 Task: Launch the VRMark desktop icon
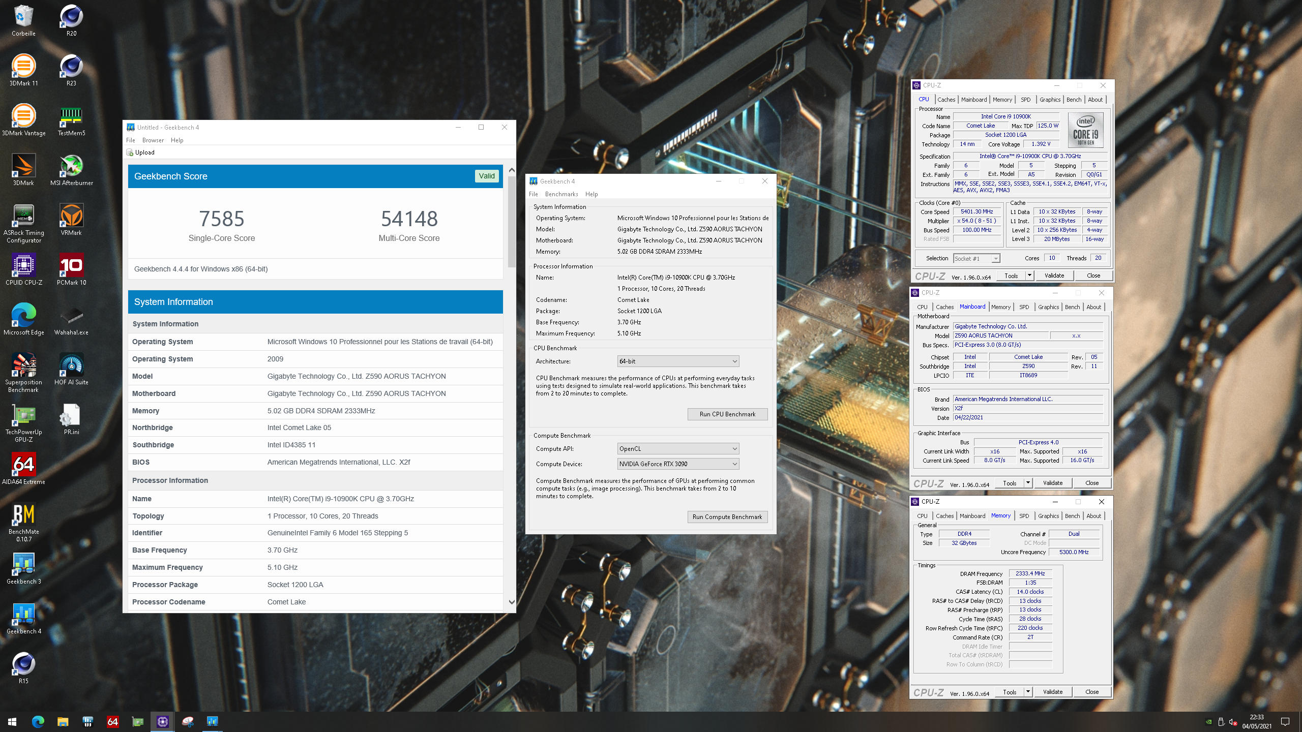71,220
